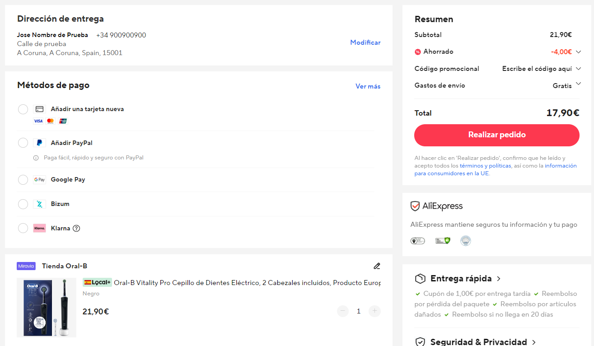594x346 pixels.
Task: Choose Bizum as payment method radio
Action: click(x=23, y=204)
